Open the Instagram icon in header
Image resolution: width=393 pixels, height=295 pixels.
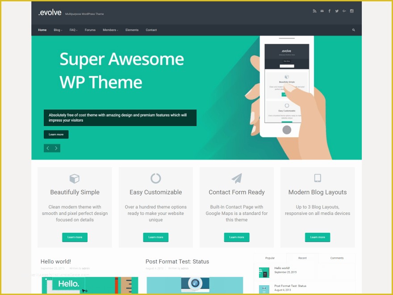click(x=352, y=11)
